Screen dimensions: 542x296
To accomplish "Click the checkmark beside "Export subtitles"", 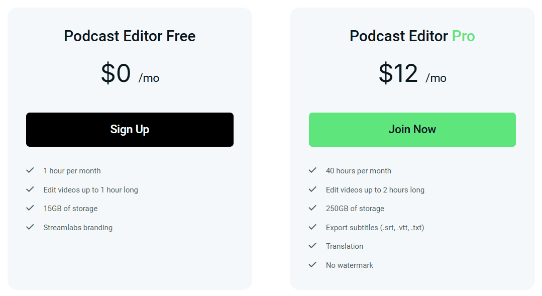I will [312, 227].
